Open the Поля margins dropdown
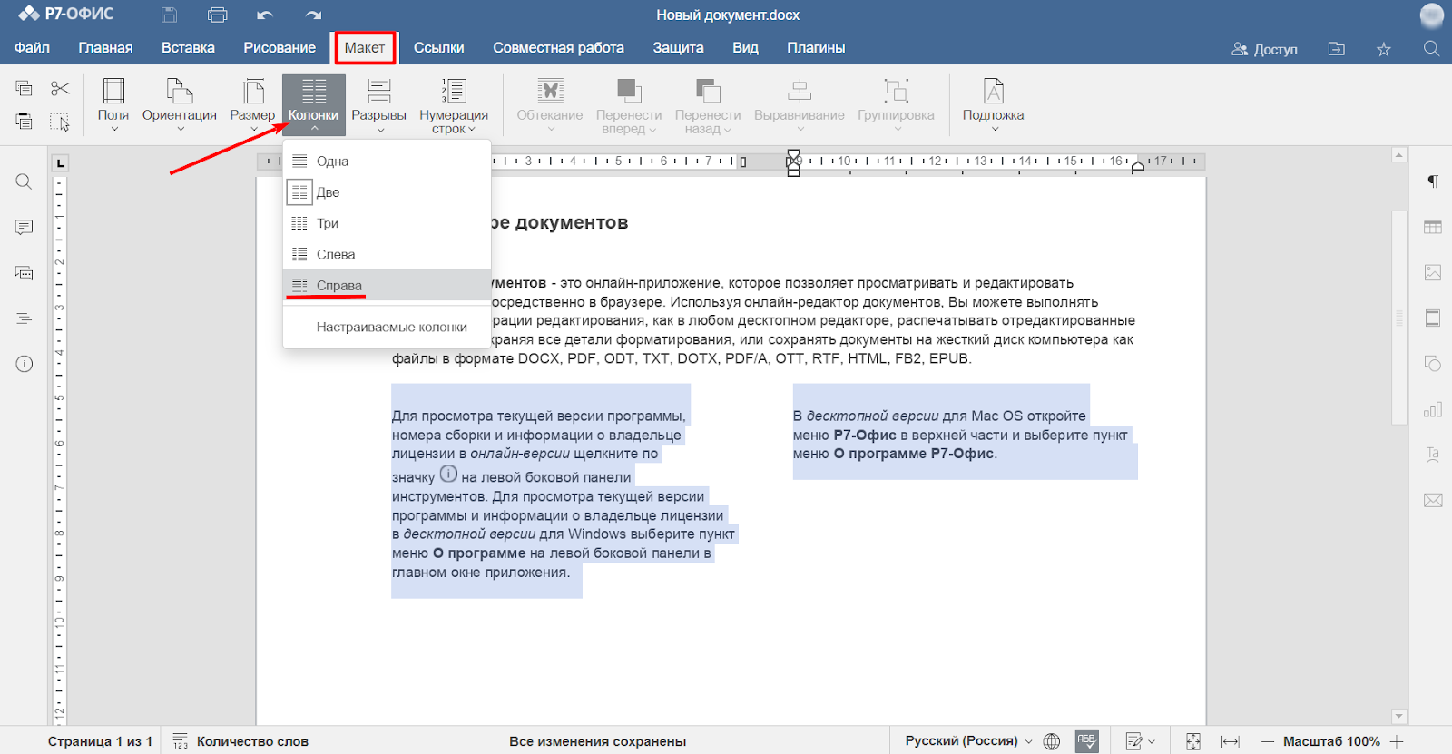1452x754 pixels. click(113, 105)
